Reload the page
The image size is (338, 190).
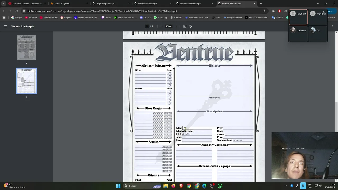tap(16, 11)
